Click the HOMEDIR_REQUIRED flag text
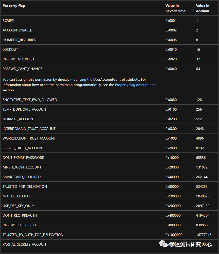 pyautogui.click(x=20, y=40)
